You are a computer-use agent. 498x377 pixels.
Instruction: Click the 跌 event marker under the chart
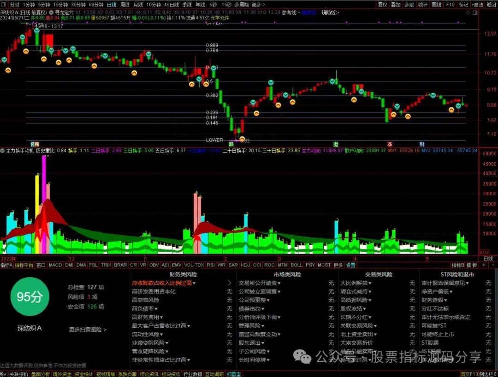coord(231,144)
